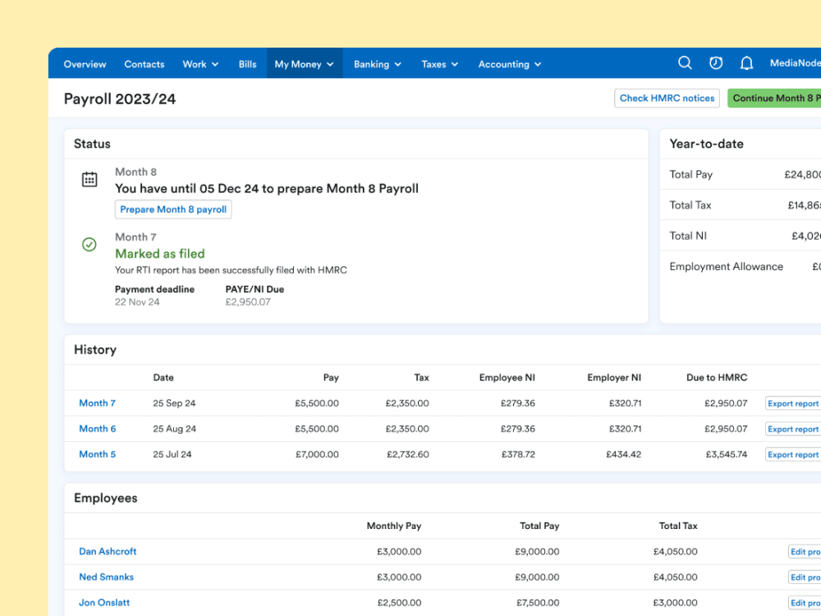
Task: Click the green checkmark beside Month 7
Action: click(89, 244)
